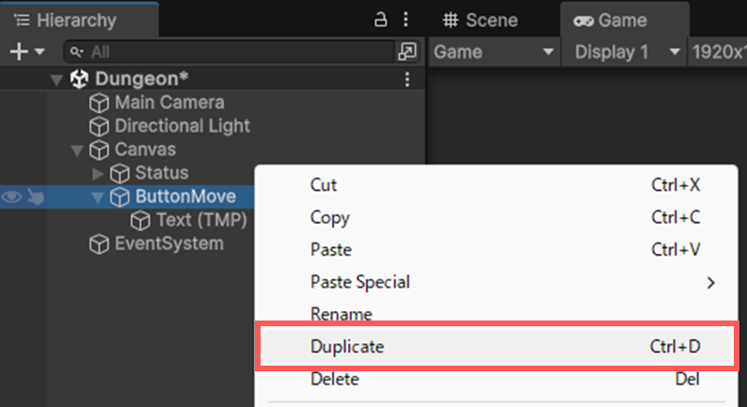
Task: Toggle ButtonMove visibility eye icon
Action: [12, 197]
